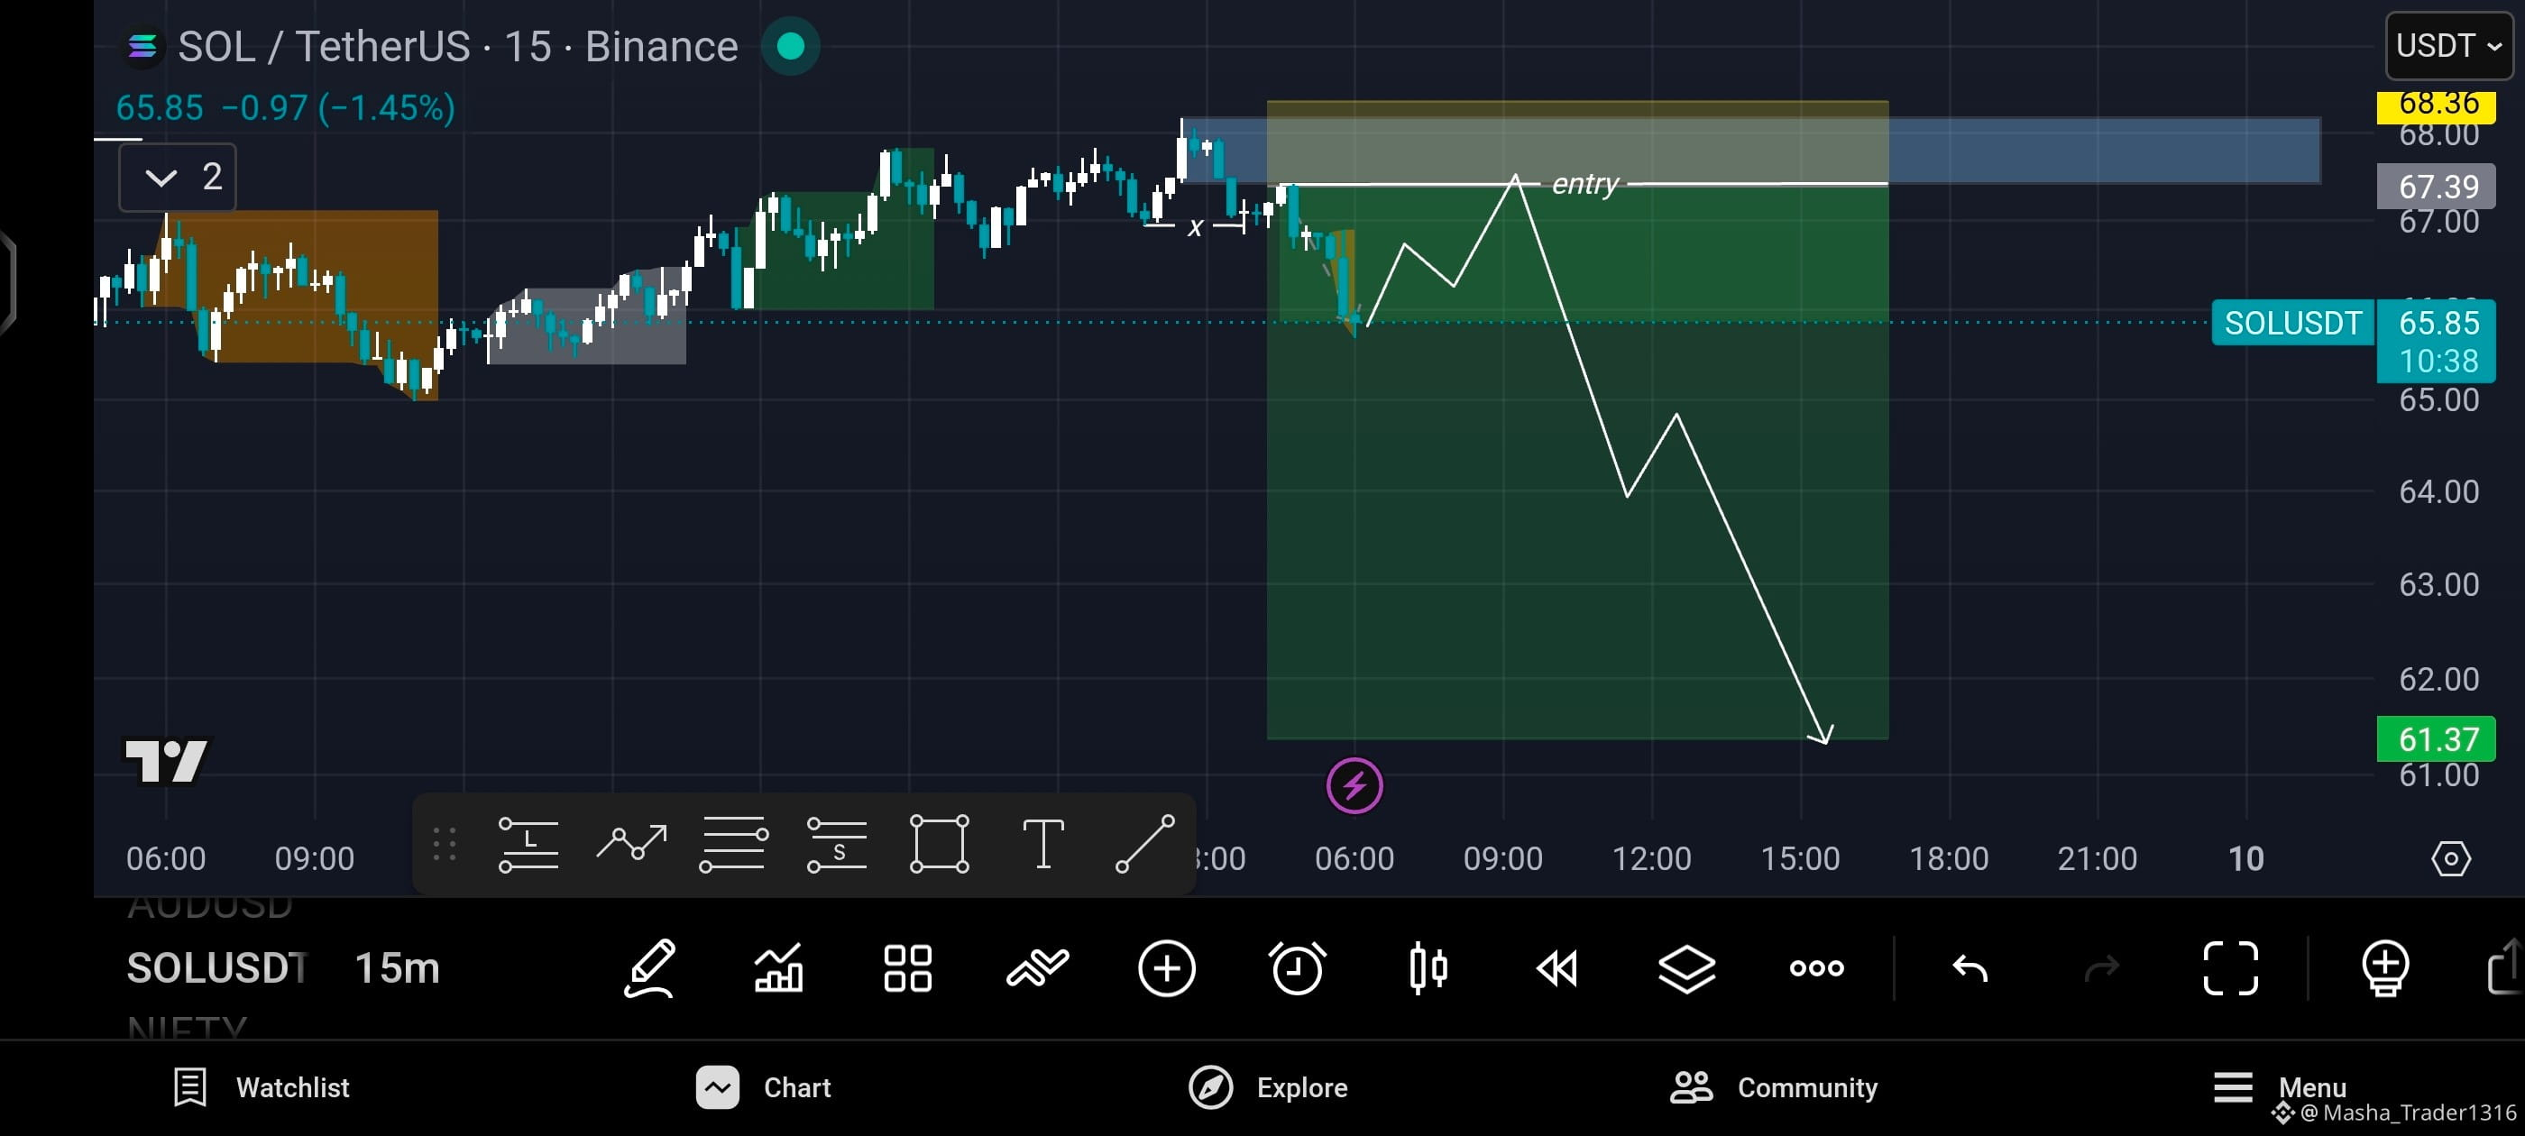Open the object tree layers panel
The image size is (2525, 1136).
(1686, 968)
